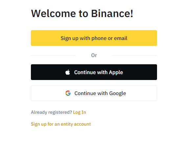Click the Welcome to Binance! heading

click(x=82, y=13)
